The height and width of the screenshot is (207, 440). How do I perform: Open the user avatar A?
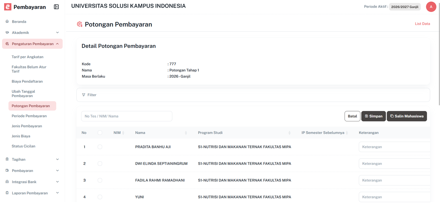point(431,7)
